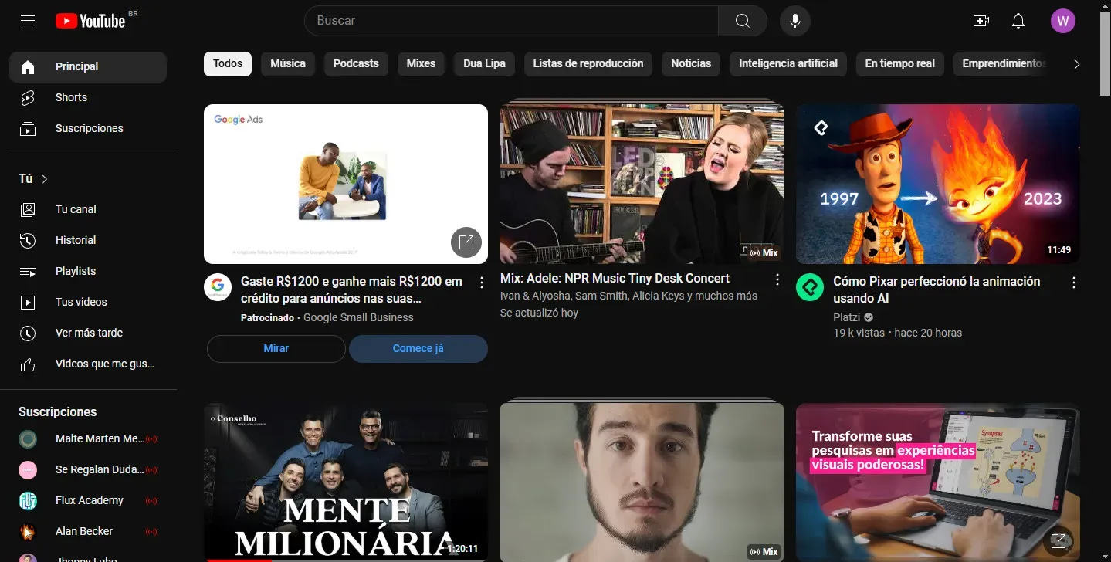Open Flux Academy subscription
Viewport: 1111px width, 562px height.
pyautogui.click(x=88, y=501)
